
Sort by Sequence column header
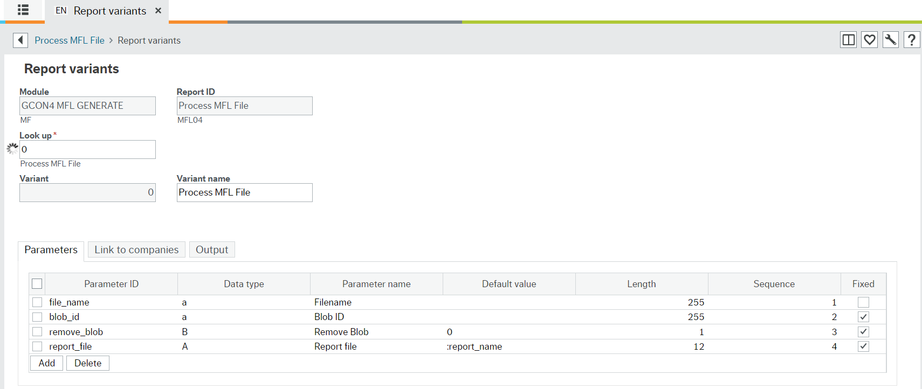(x=774, y=284)
